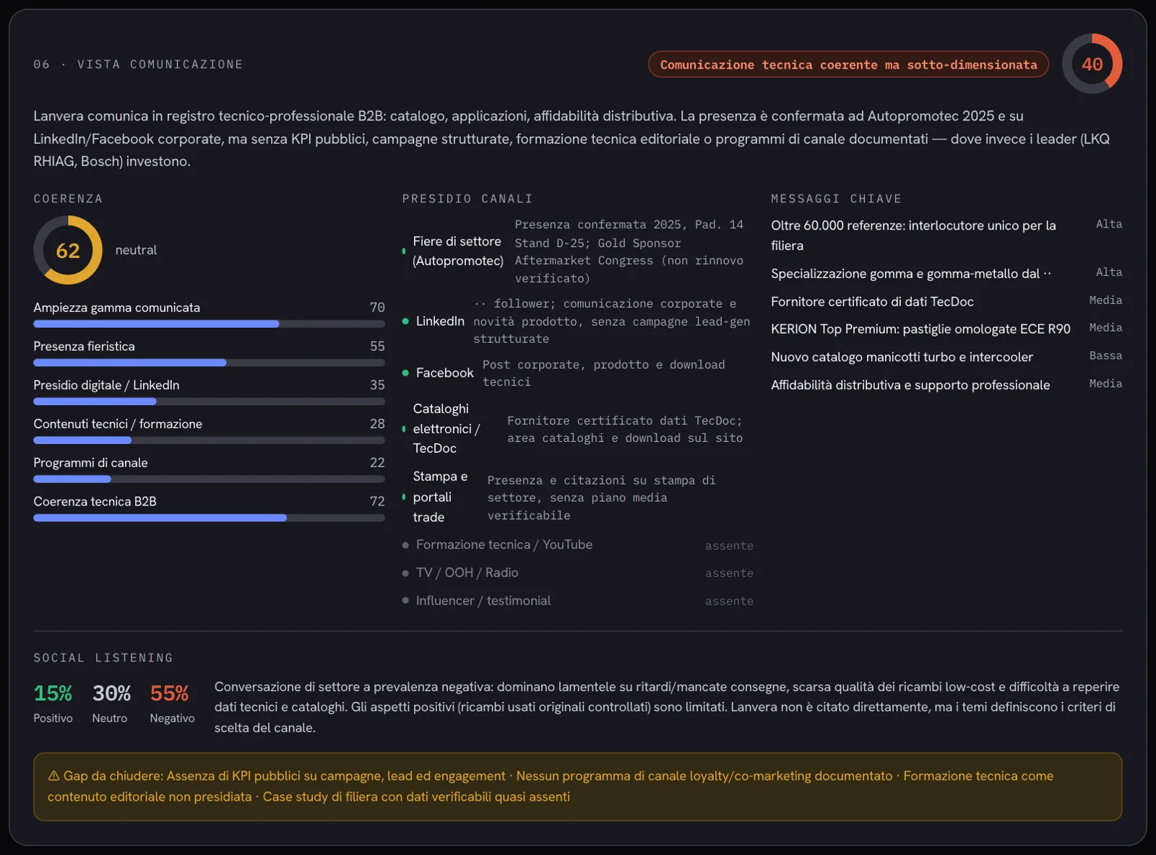
Task: Click the Programmi di canale progress bar
Action: (209, 479)
